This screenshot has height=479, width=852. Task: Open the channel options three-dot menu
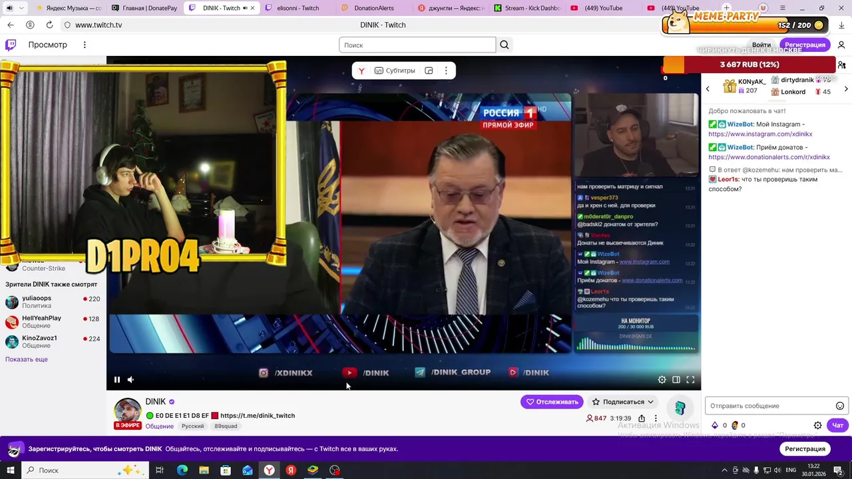[x=656, y=418]
